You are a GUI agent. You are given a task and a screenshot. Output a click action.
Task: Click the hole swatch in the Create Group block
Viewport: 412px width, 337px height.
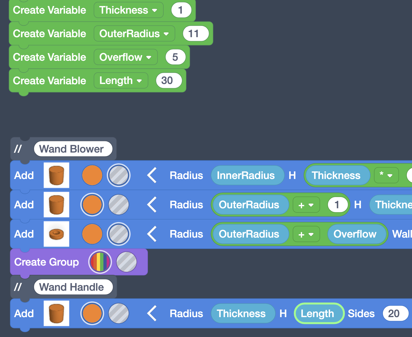click(126, 262)
